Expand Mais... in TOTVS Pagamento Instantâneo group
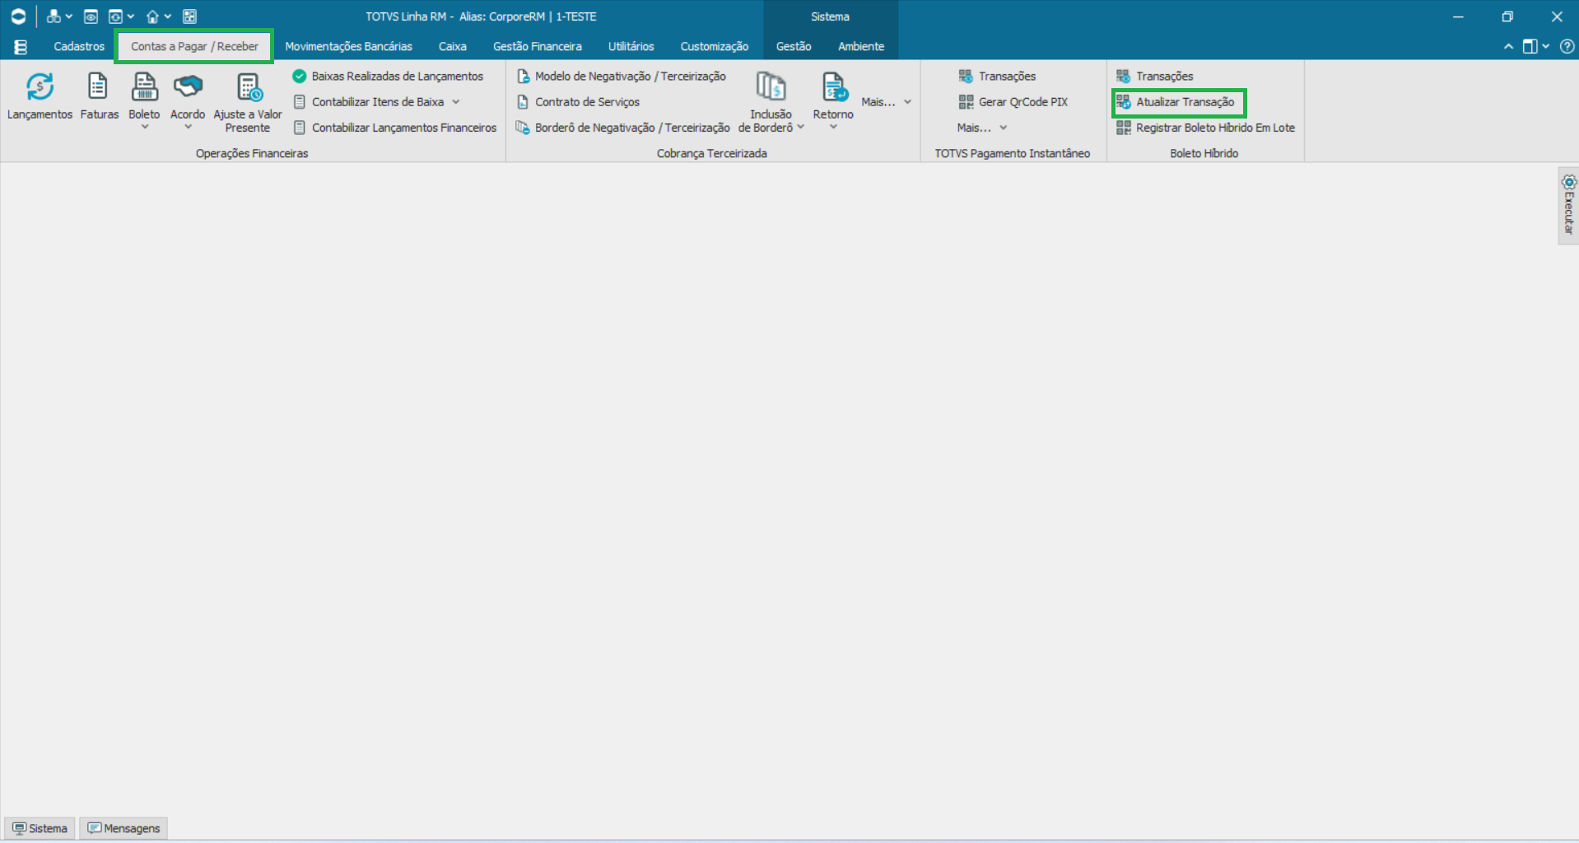Image resolution: width=1579 pixels, height=843 pixels. click(982, 128)
